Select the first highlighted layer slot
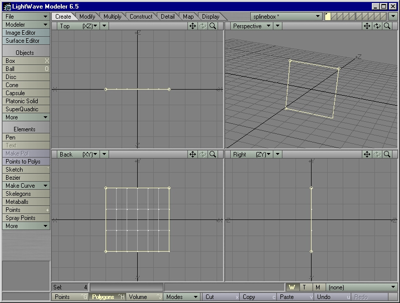 328,17
